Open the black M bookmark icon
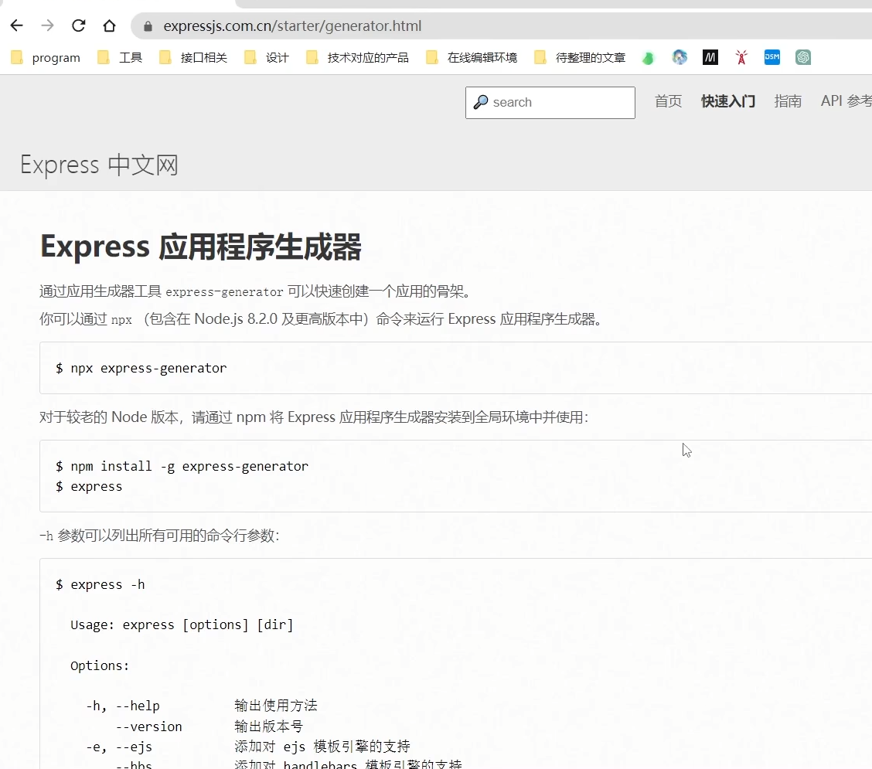Image resolution: width=872 pixels, height=769 pixels. point(710,57)
